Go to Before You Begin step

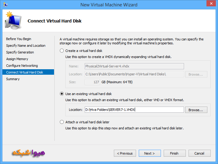(19, 39)
